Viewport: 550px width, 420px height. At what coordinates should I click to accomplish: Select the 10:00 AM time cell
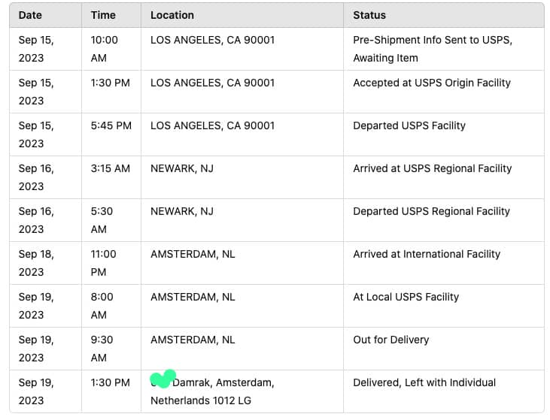point(104,48)
